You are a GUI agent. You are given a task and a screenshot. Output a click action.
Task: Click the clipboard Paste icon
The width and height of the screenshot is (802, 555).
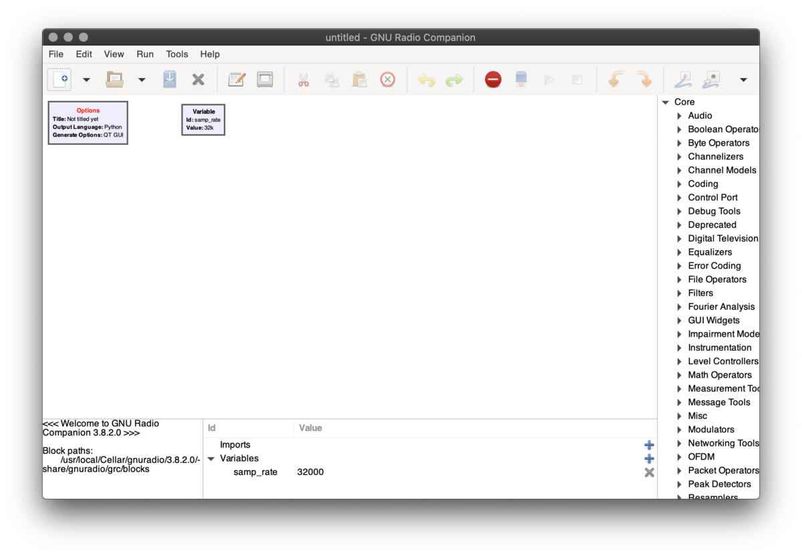(360, 79)
